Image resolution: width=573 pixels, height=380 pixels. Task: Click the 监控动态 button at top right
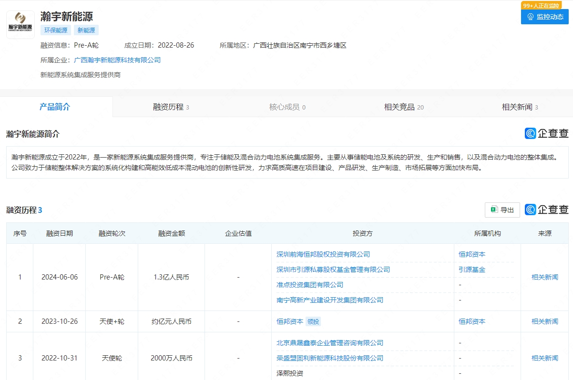click(x=545, y=17)
